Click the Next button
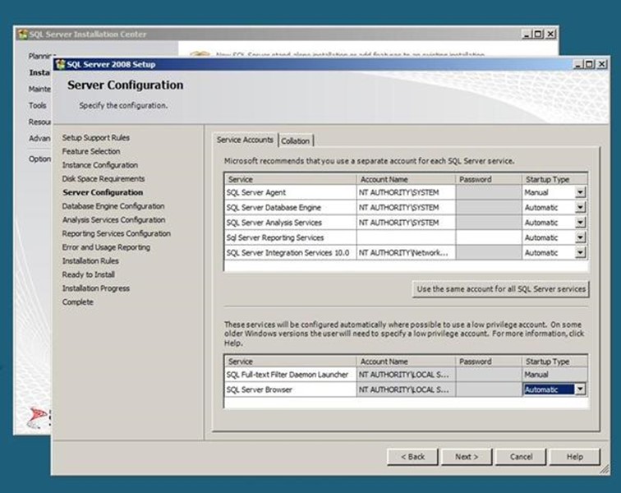This screenshot has width=621, height=493. pyautogui.click(x=466, y=457)
